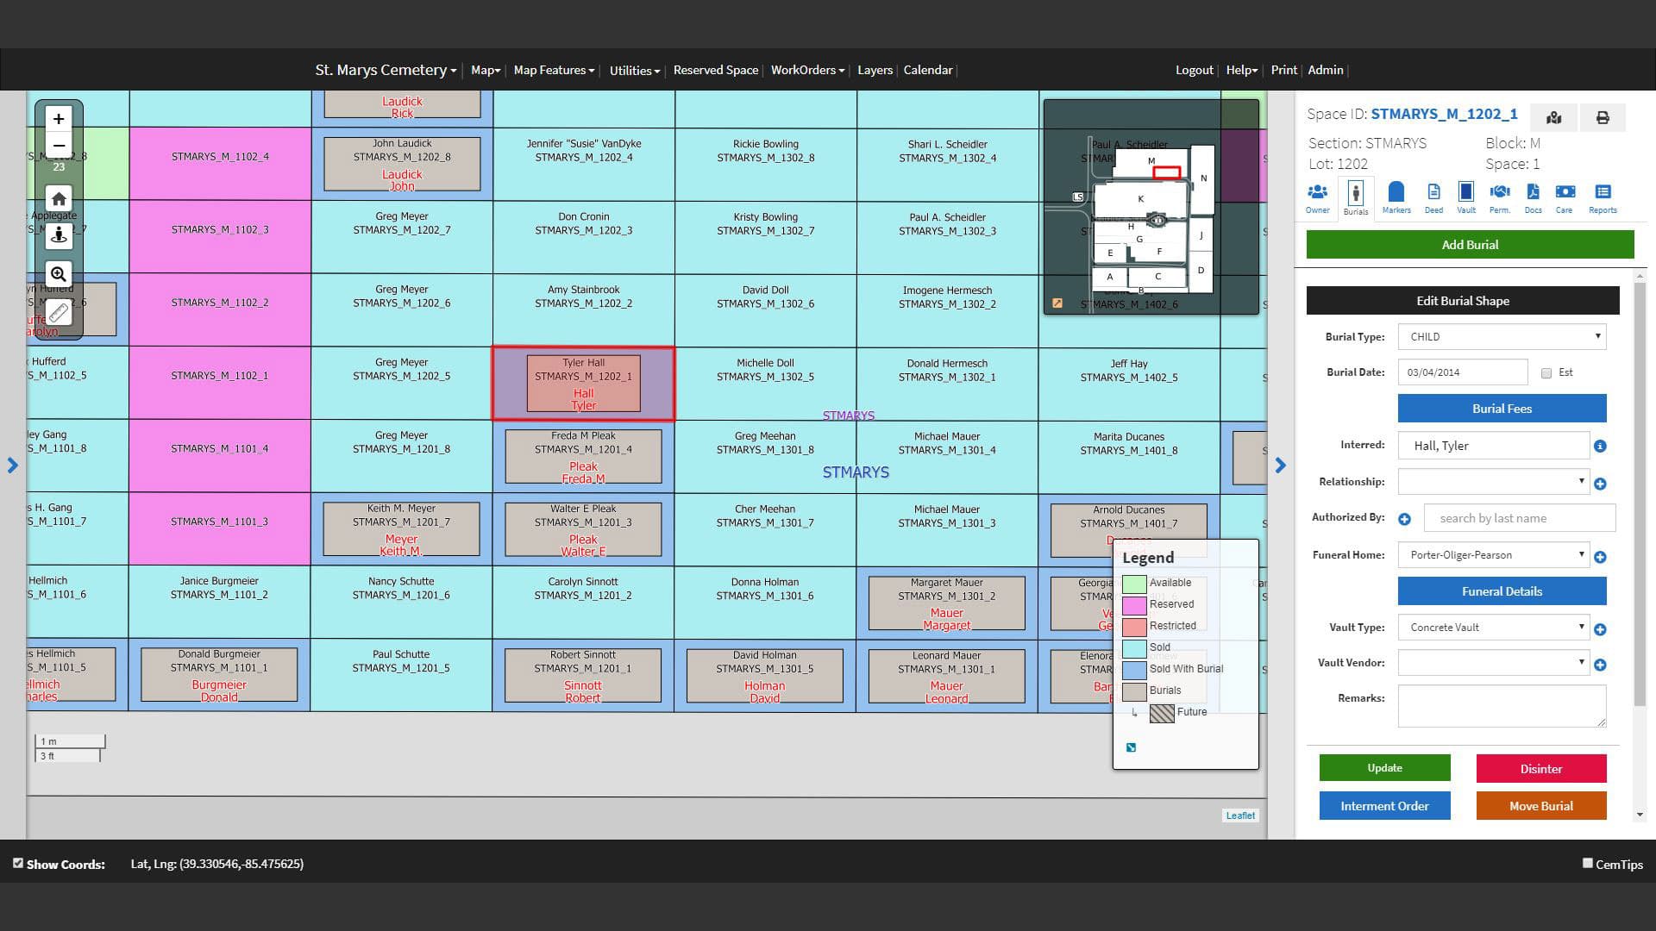Click the Burial Fees button
This screenshot has height=931, width=1656.
(x=1502, y=409)
